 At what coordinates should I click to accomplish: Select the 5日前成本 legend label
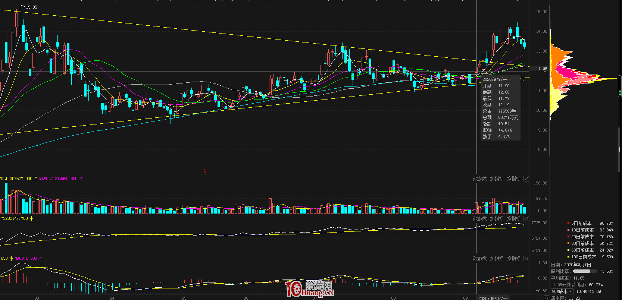click(x=581, y=224)
